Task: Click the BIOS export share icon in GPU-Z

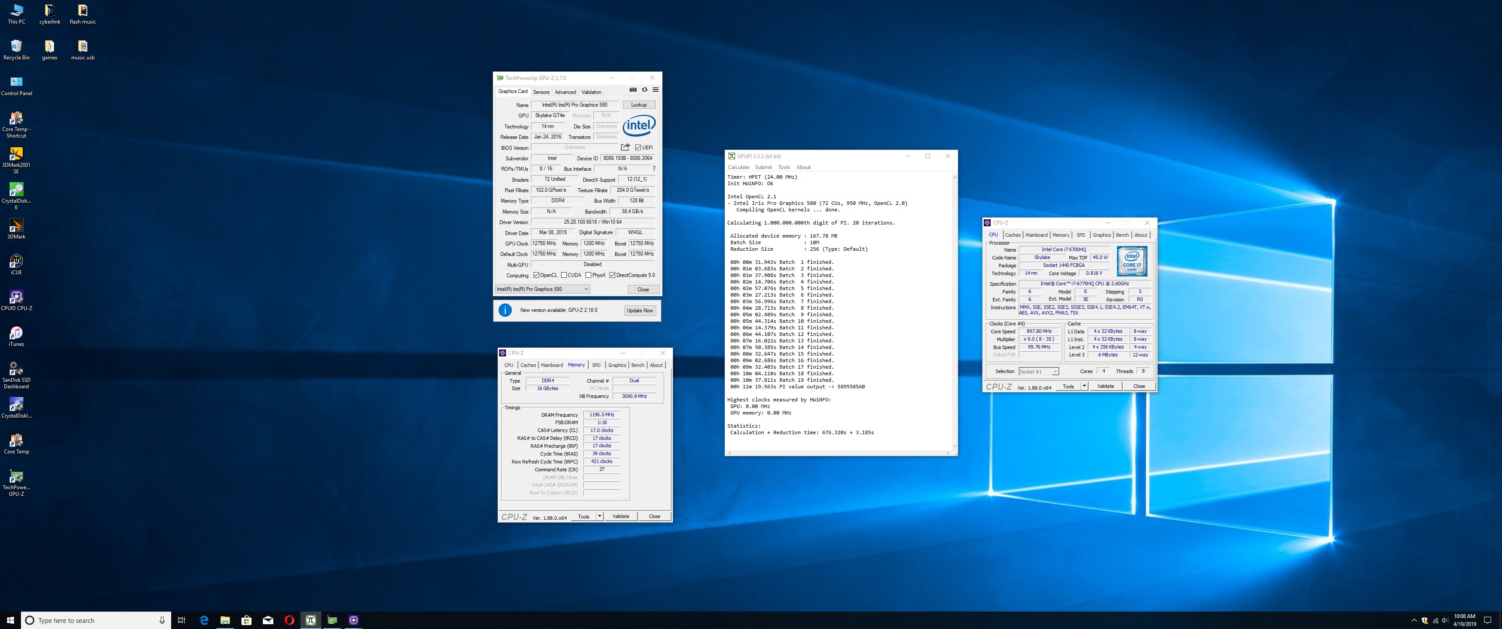Action: click(x=625, y=147)
